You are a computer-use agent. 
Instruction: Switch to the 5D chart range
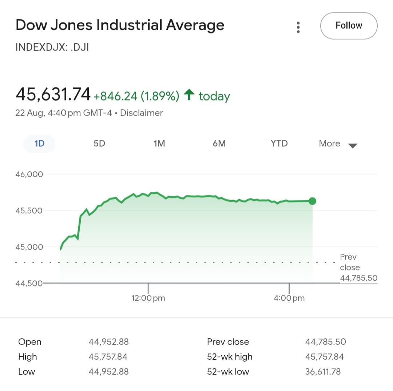point(99,143)
